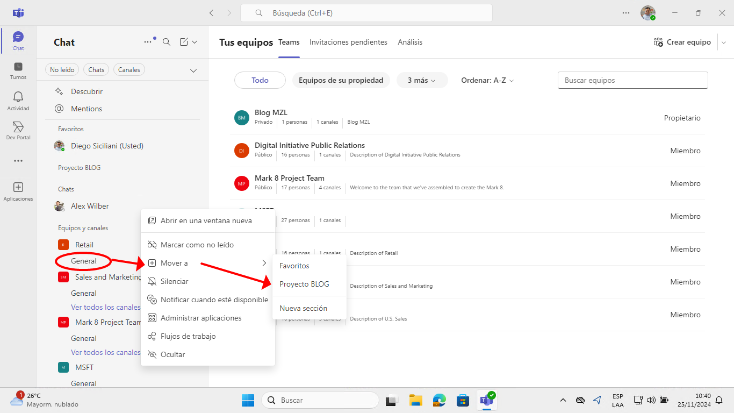Click the Búsqueda (Ctrl+E) search bar
734x413 pixels.
[x=366, y=13]
